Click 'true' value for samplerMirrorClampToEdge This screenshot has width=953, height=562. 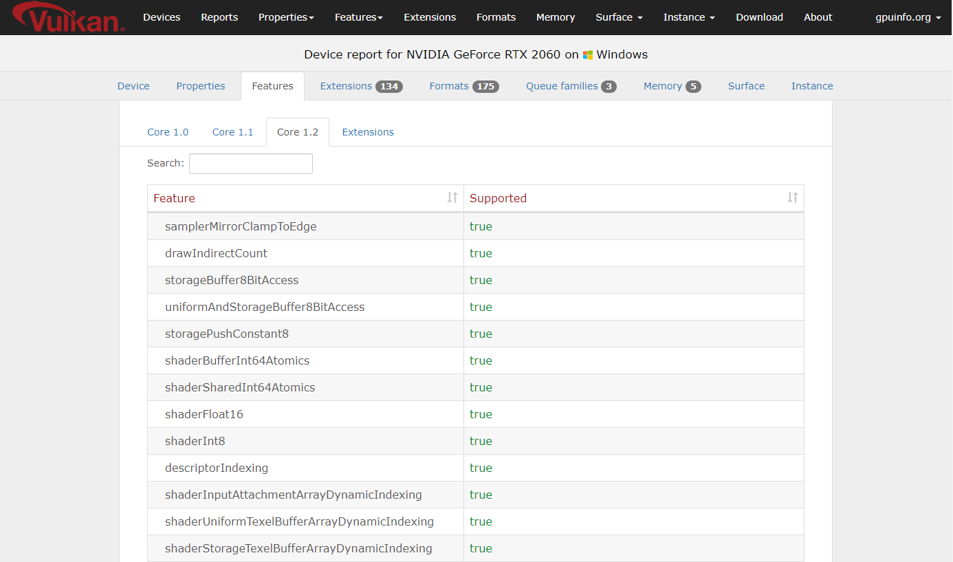click(481, 226)
